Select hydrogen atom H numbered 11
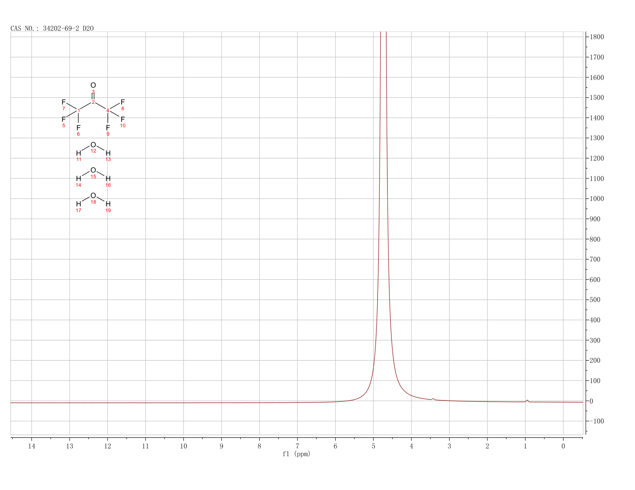 click(x=79, y=153)
